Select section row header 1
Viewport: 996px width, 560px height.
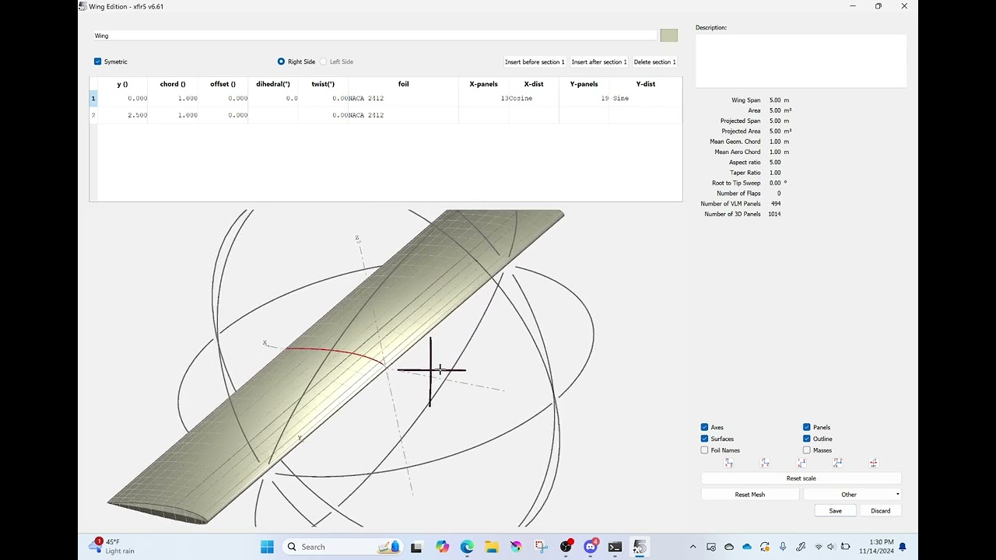(93, 99)
